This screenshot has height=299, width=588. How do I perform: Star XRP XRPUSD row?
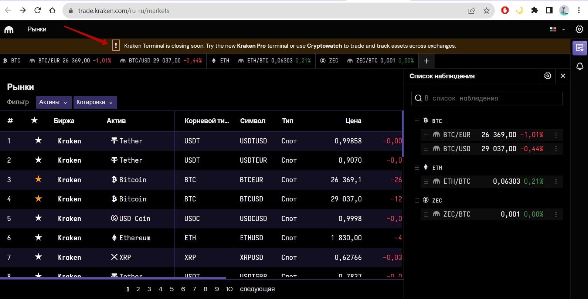click(38, 257)
